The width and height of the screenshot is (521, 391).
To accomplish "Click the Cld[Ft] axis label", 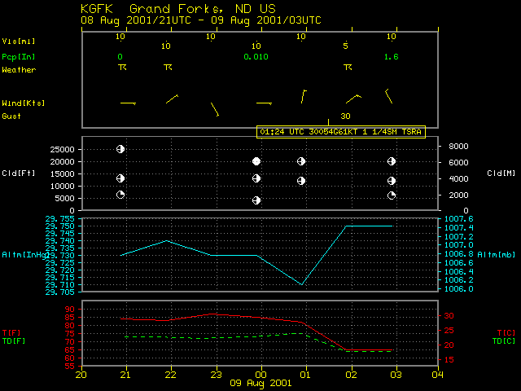I will tap(18, 174).
